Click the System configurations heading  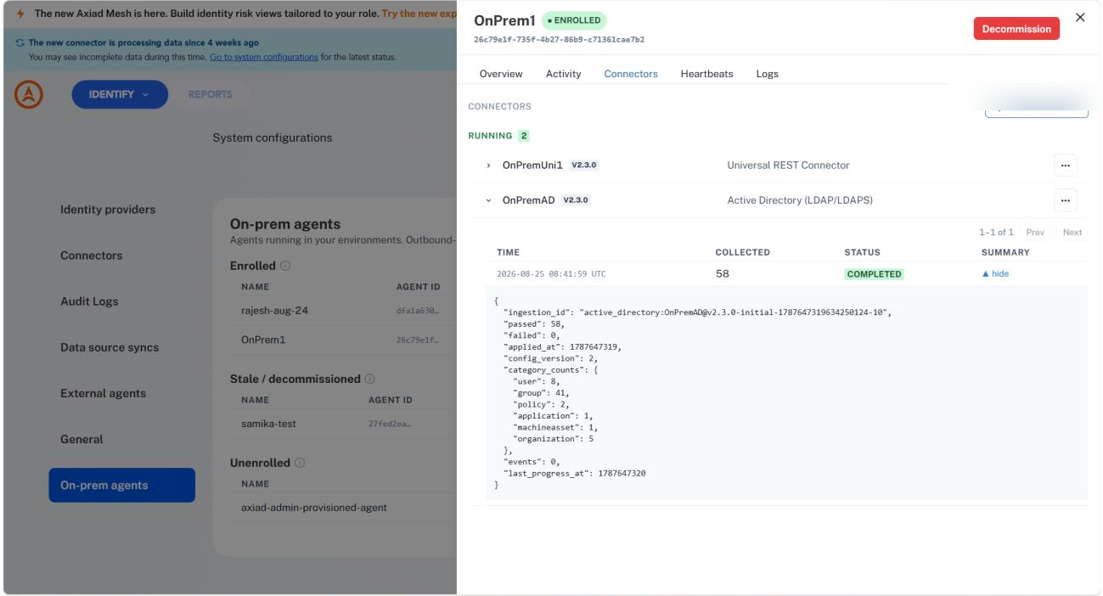click(x=273, y=138)
